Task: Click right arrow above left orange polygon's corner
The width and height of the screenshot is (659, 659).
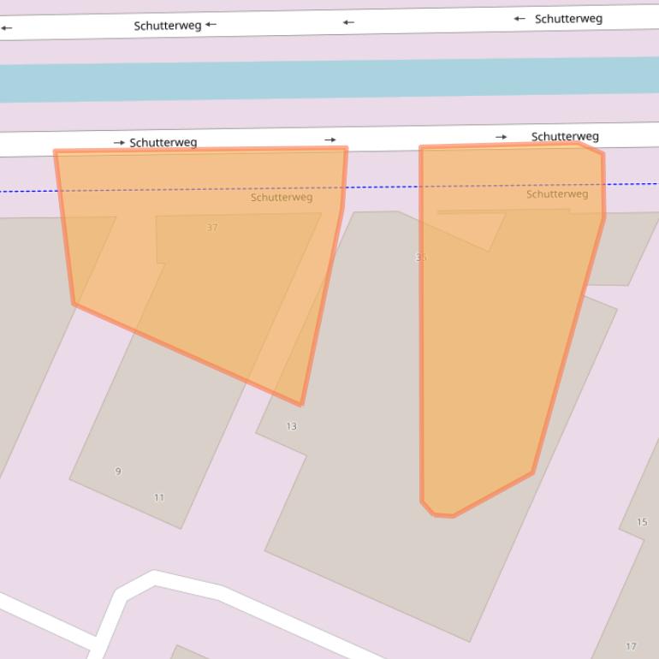Action: [x=330, y=140]
